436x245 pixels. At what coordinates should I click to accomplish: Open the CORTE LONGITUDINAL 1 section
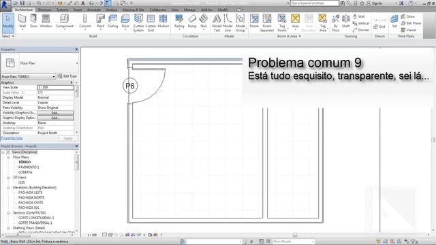coord(36,218)
